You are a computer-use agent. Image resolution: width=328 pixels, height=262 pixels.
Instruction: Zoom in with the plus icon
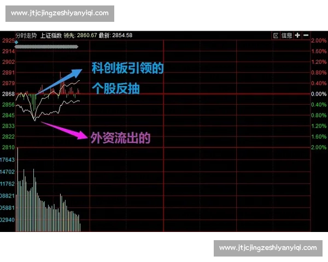point(297,35)
